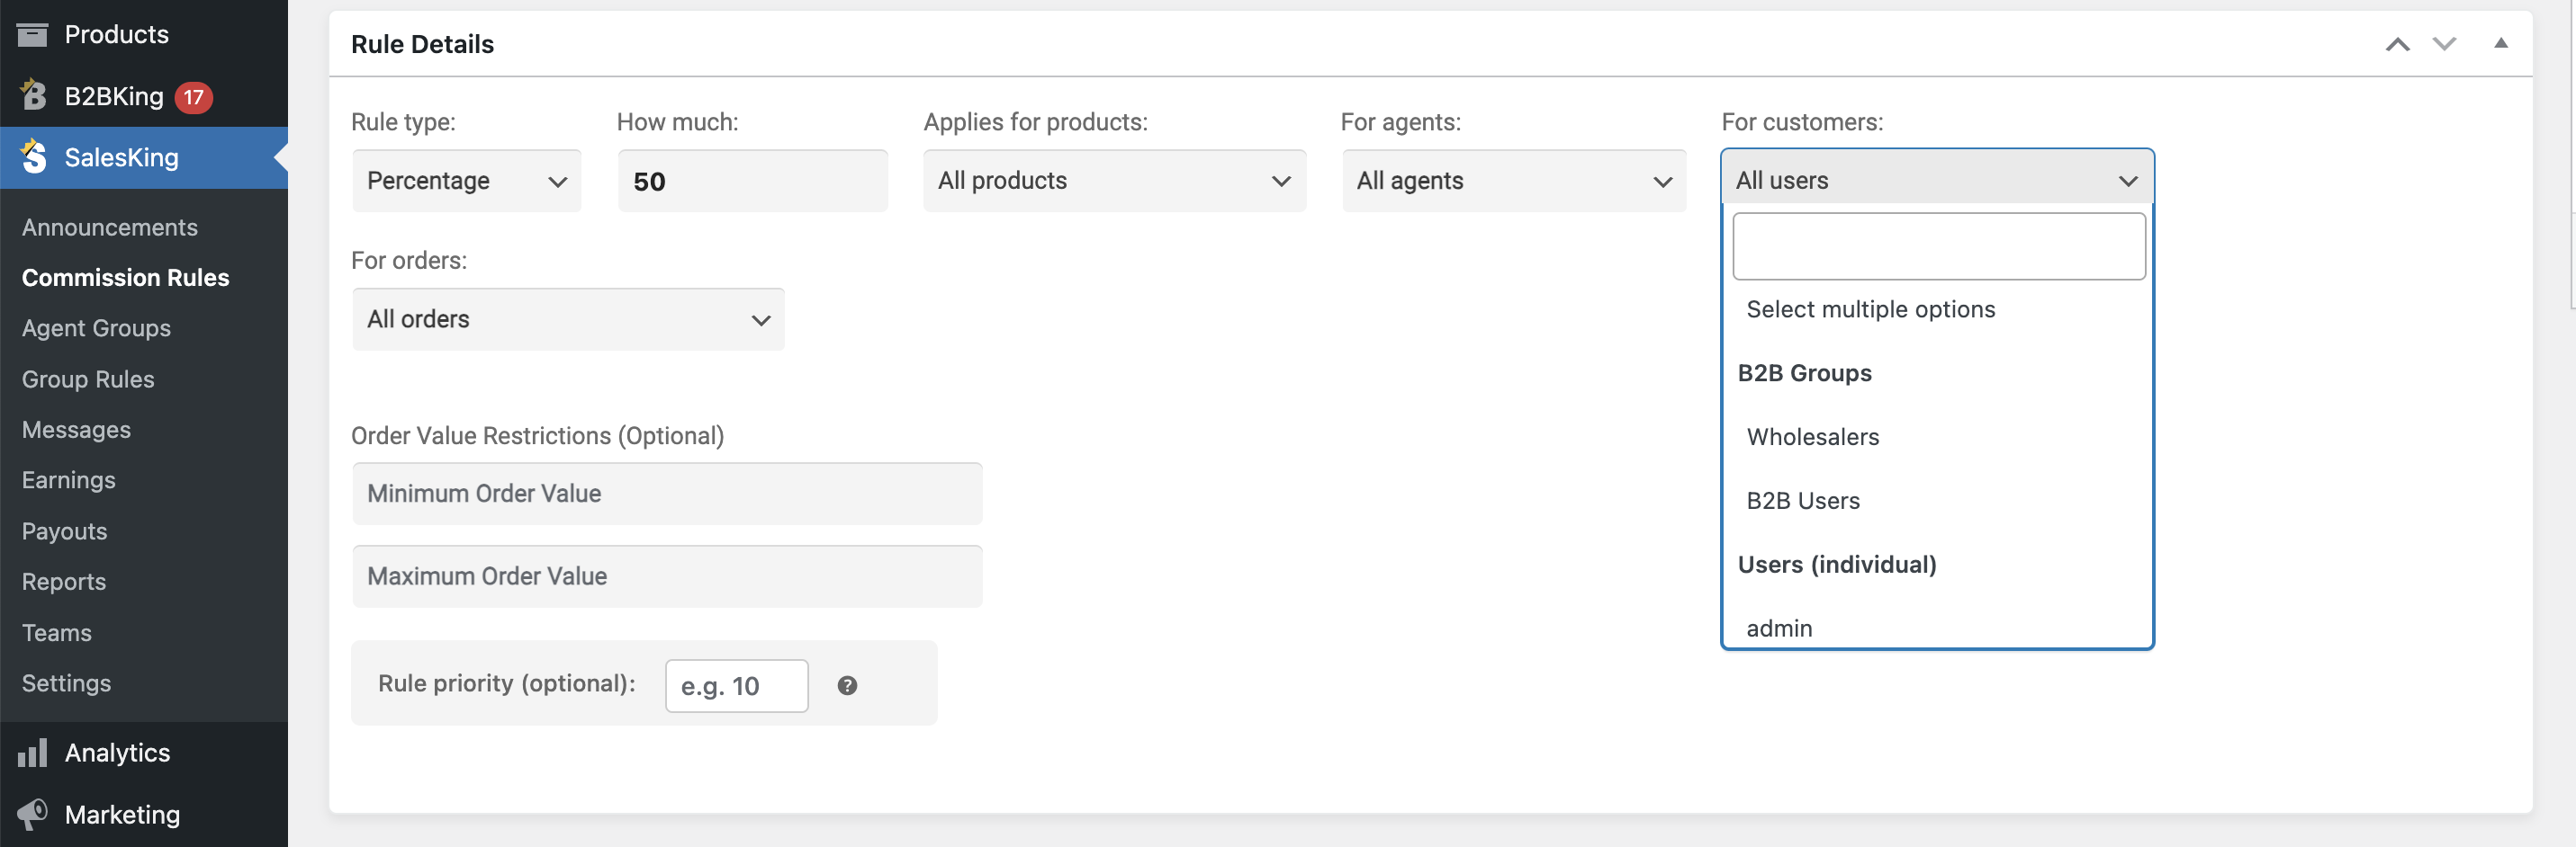Go to Group Rules page
The width and height of the screenshot is (2576, 847).
tap(88, 379)
